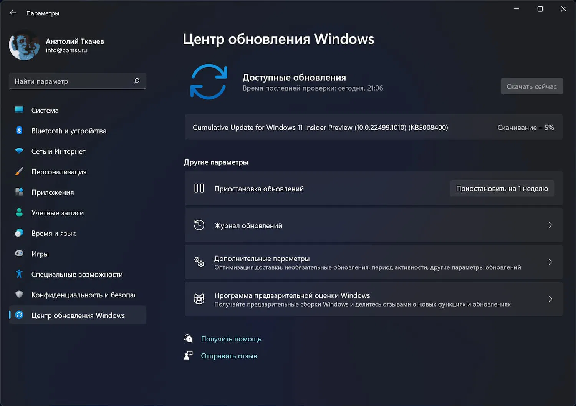Click the Отправить отзыв link
The width and height of the screenshot is (576, 406).
228,356
